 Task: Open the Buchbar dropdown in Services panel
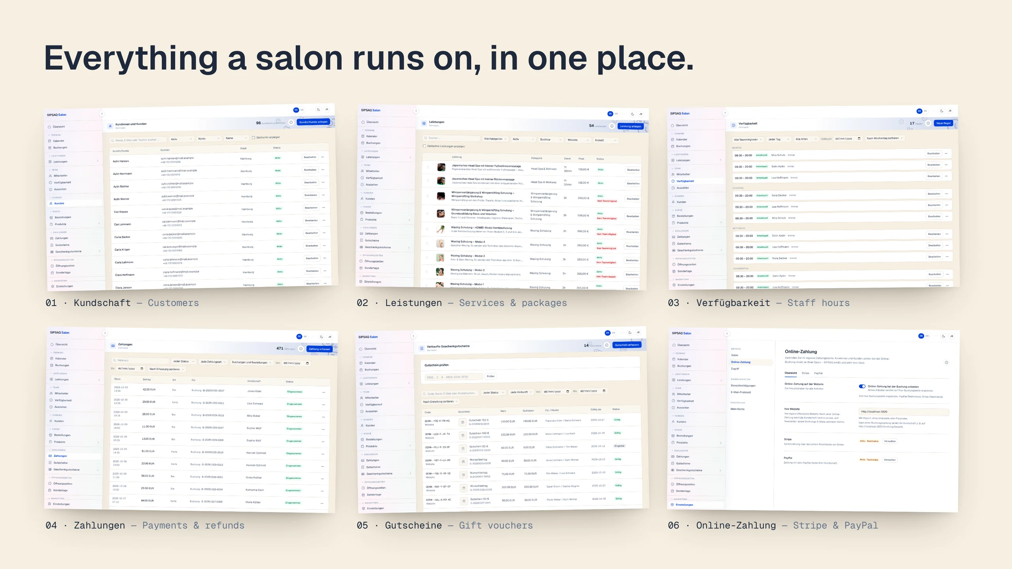tap(551, 139)
